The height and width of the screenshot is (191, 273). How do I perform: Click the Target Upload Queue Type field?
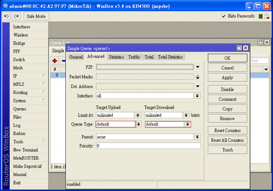[x=116, y=124]
